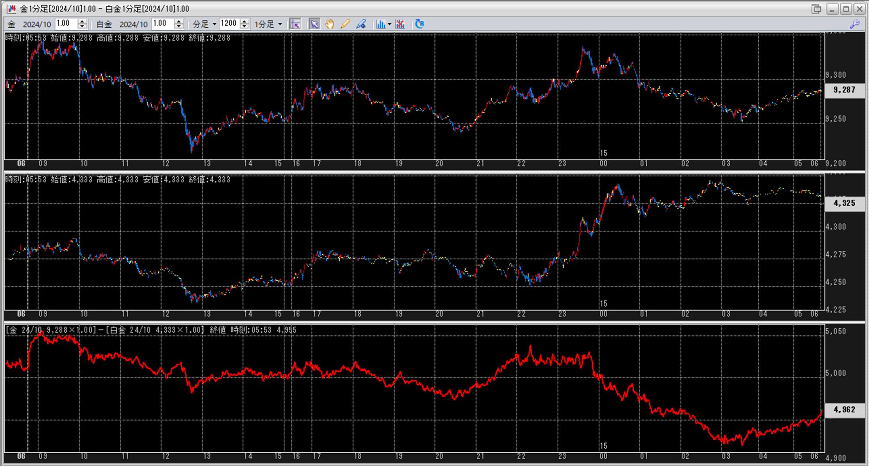869x467 pixels.
Task: Increase the gold 1.00 multiplier stepper
Action: point(82,22)
